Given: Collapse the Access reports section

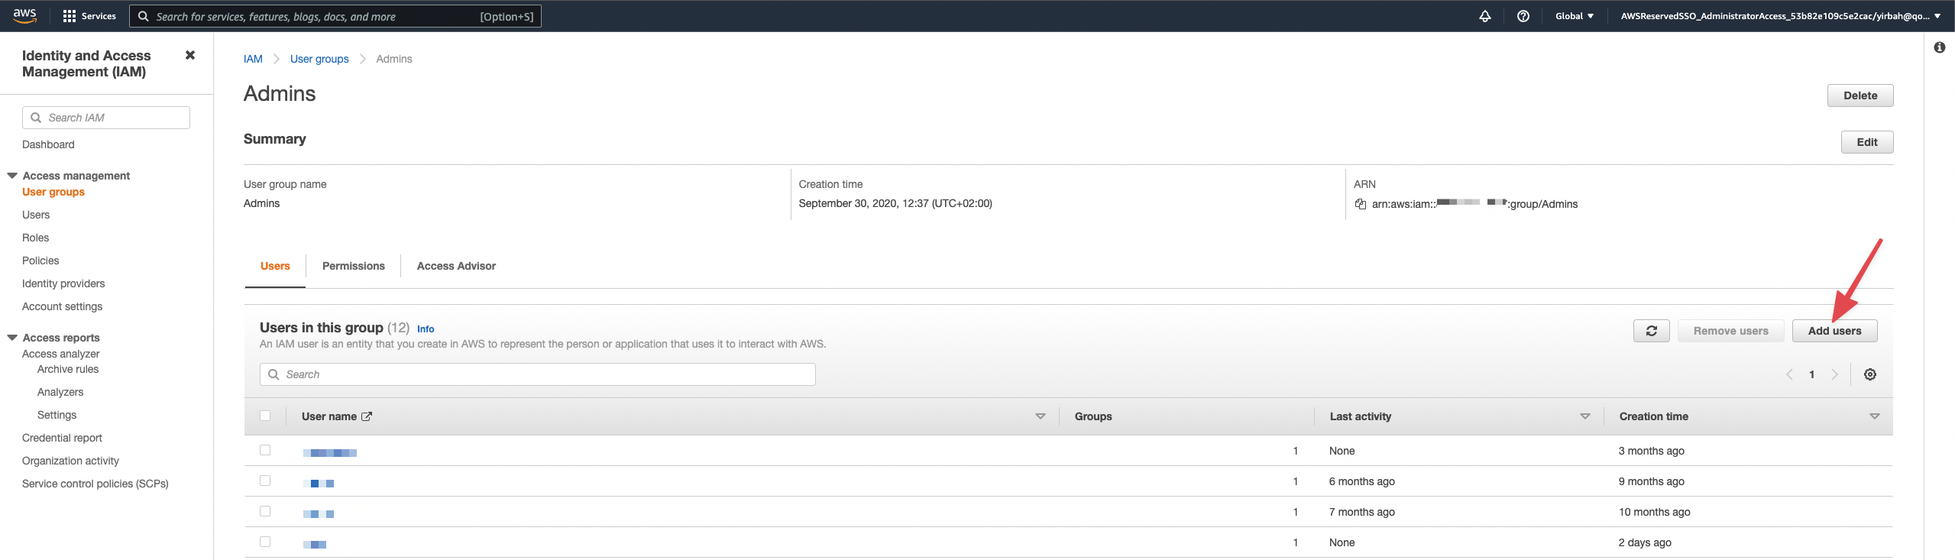Looking at the screenshot, I should [12, 338].
